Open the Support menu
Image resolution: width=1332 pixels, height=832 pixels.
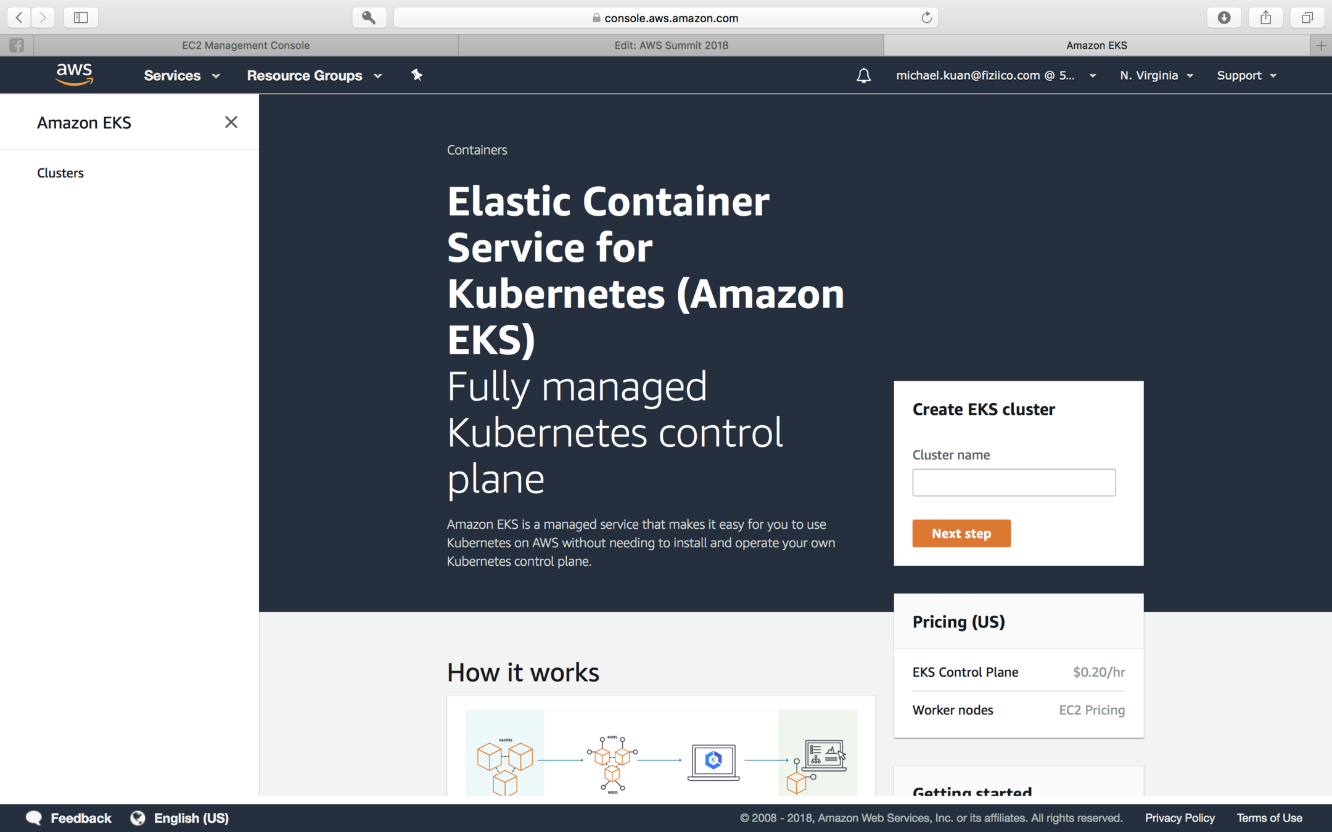[x=1246, y=75]
